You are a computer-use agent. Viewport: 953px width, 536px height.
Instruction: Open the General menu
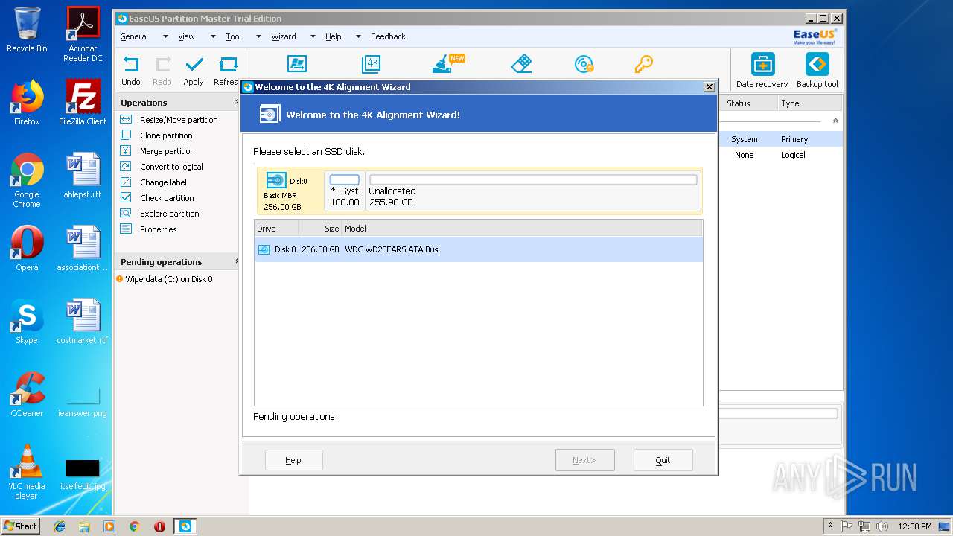134,36
